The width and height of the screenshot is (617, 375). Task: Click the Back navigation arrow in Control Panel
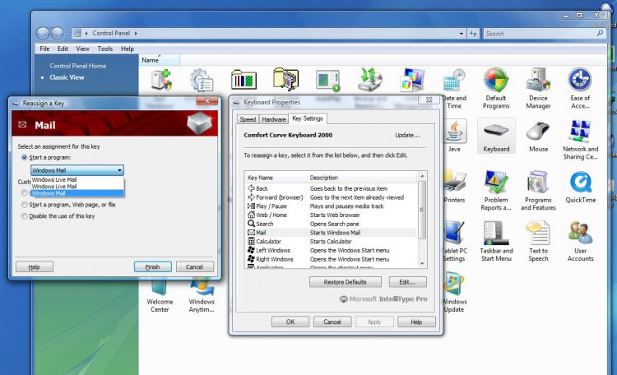point(43,34)
